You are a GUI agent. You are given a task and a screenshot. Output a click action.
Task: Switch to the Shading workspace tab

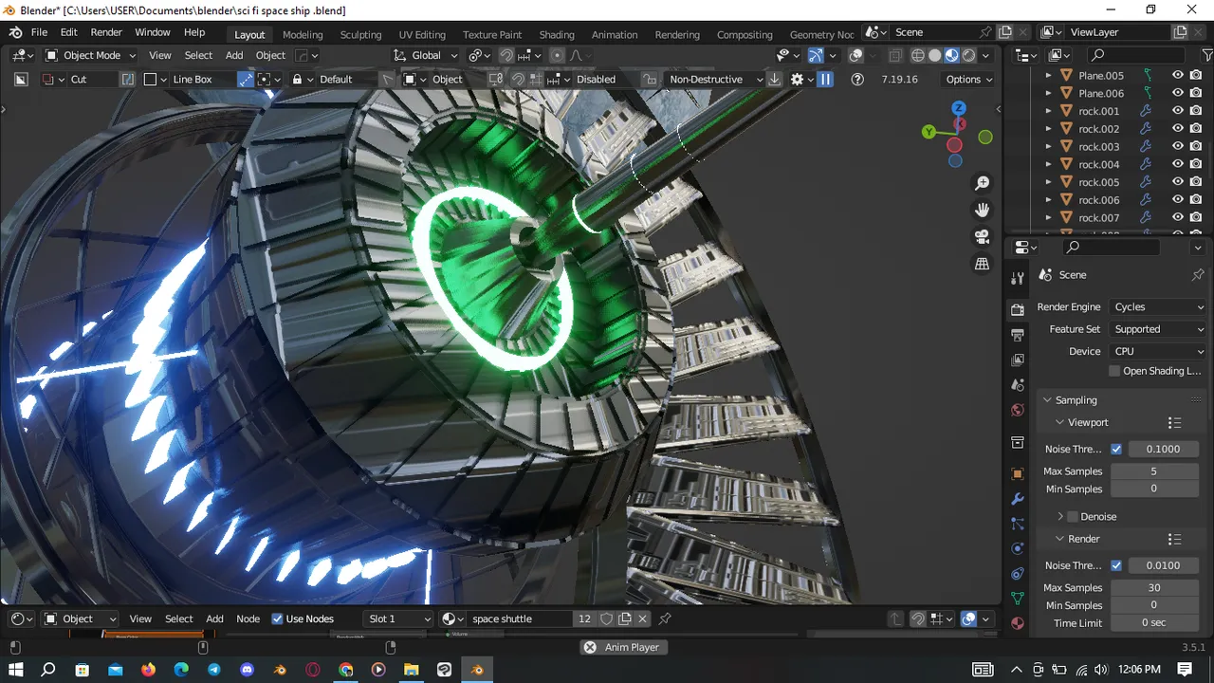[x=557, y=34]
